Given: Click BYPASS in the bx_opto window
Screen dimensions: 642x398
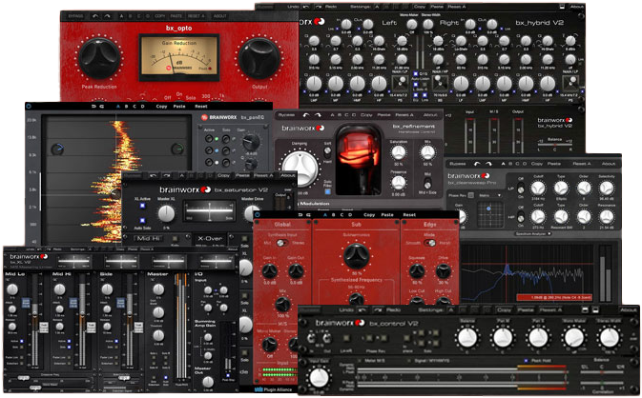Looking at the screenshot, I should click(x=75, y=16).
